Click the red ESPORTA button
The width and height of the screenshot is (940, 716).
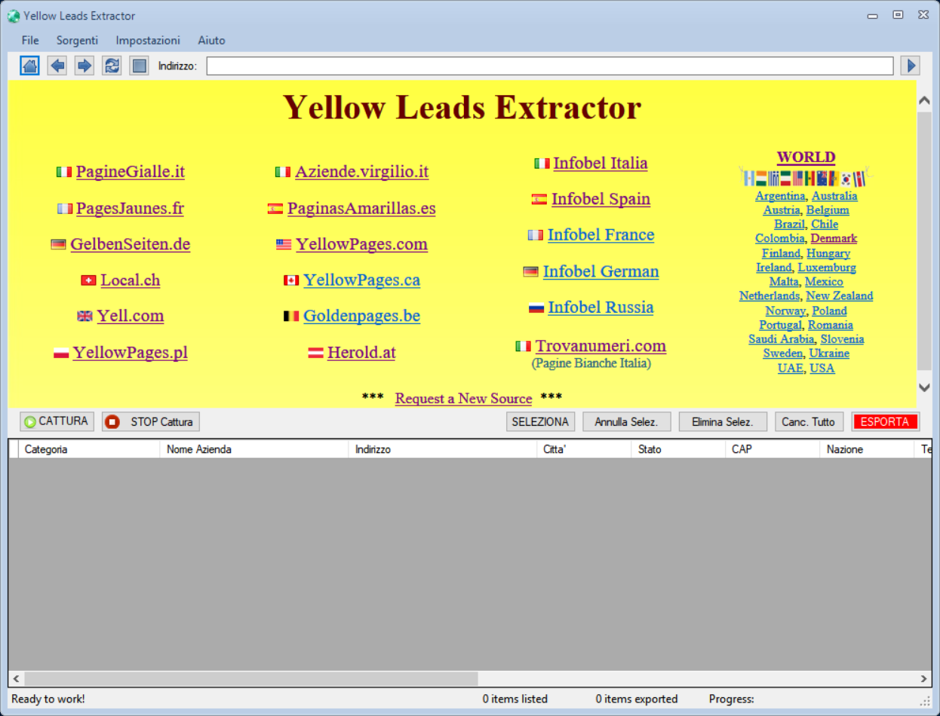pyautogui.click(x=886, y=421)
